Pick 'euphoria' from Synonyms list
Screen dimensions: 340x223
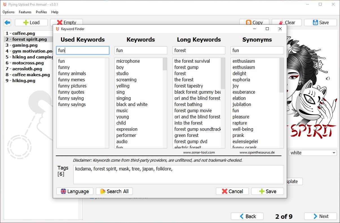tap(241, 80)
